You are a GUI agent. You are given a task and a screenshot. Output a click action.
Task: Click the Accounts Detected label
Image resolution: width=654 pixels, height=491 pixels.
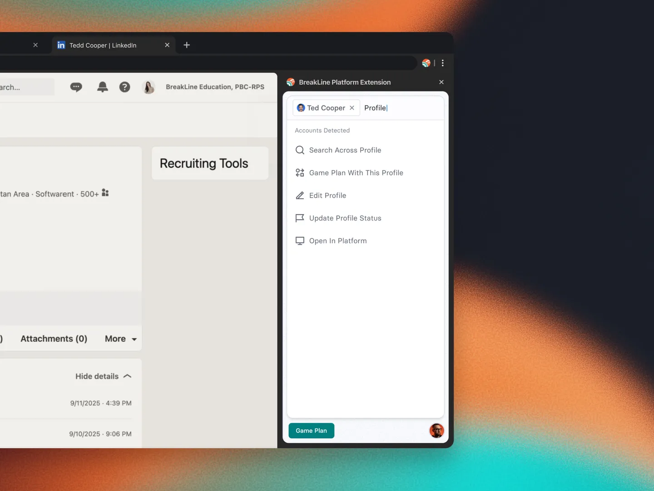[x=322, y=130]
